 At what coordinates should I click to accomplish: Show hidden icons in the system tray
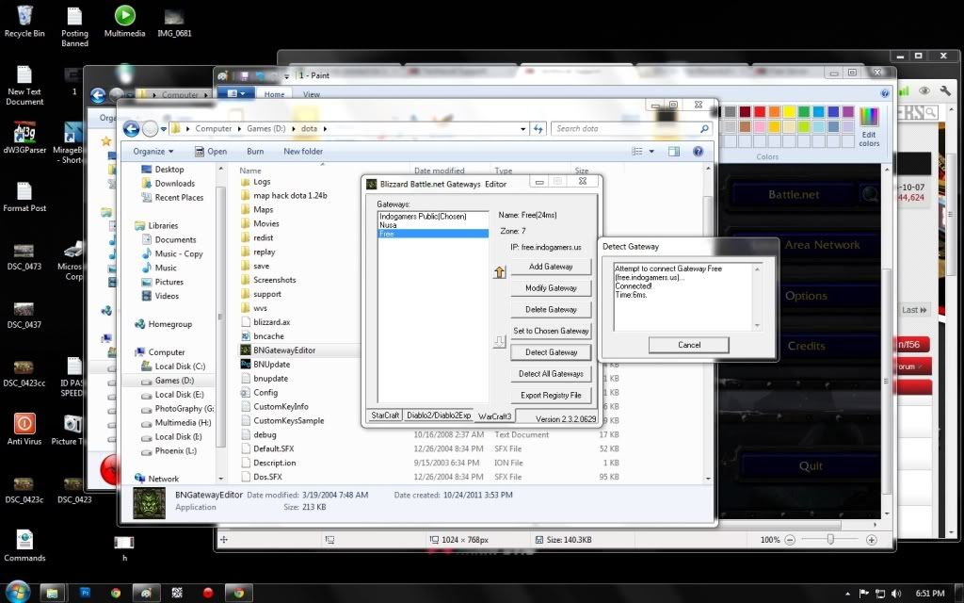click(x=847, y=594)
